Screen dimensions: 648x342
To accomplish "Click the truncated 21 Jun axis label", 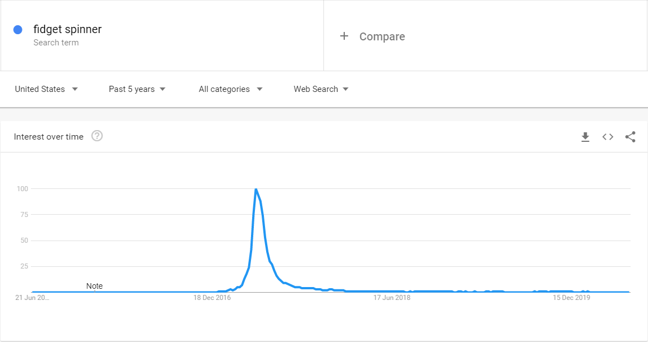I will click(x=33, y=298).
